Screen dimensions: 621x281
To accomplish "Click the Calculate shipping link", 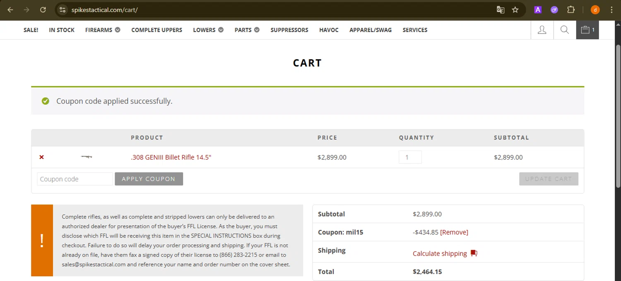I will [440, 253].
